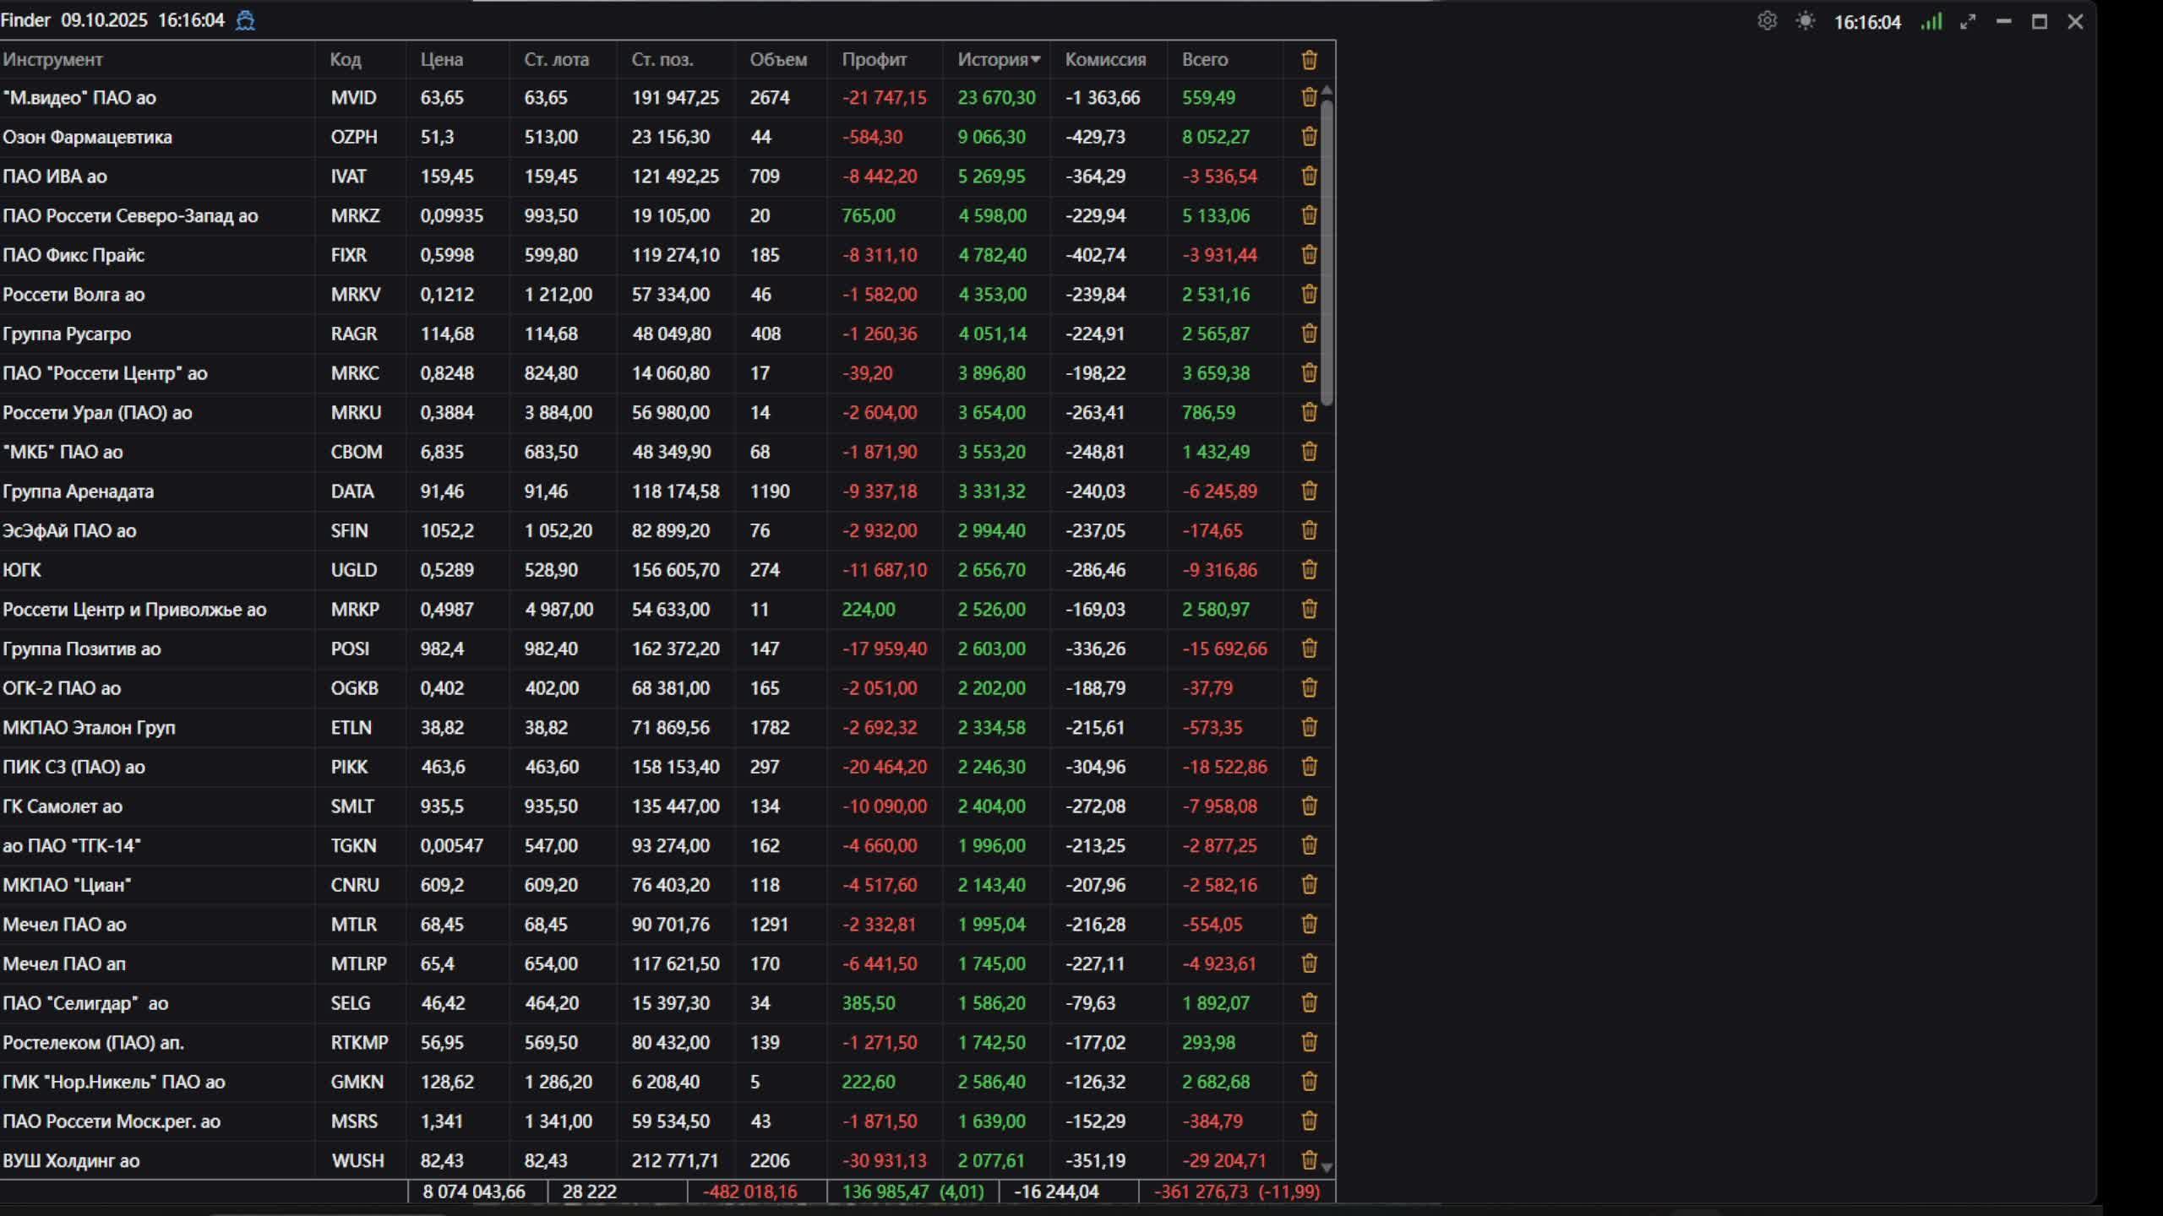Toggle the light/dark theme sun icon

point(1806,21)
